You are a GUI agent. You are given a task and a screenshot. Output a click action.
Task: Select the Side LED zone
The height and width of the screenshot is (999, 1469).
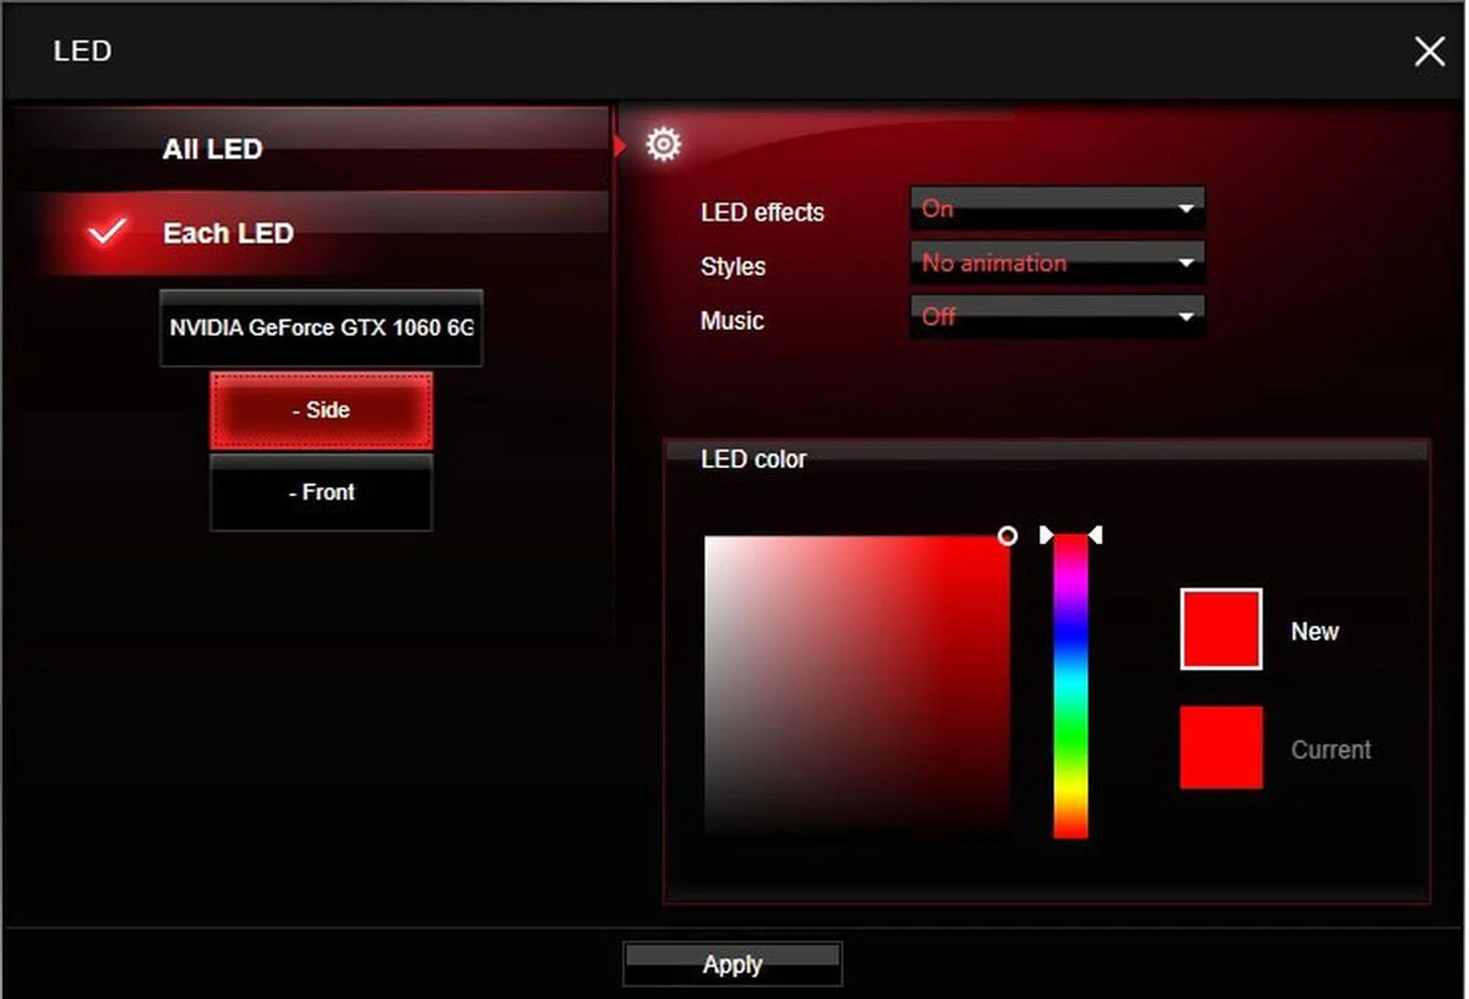click(x=322, y=410)
